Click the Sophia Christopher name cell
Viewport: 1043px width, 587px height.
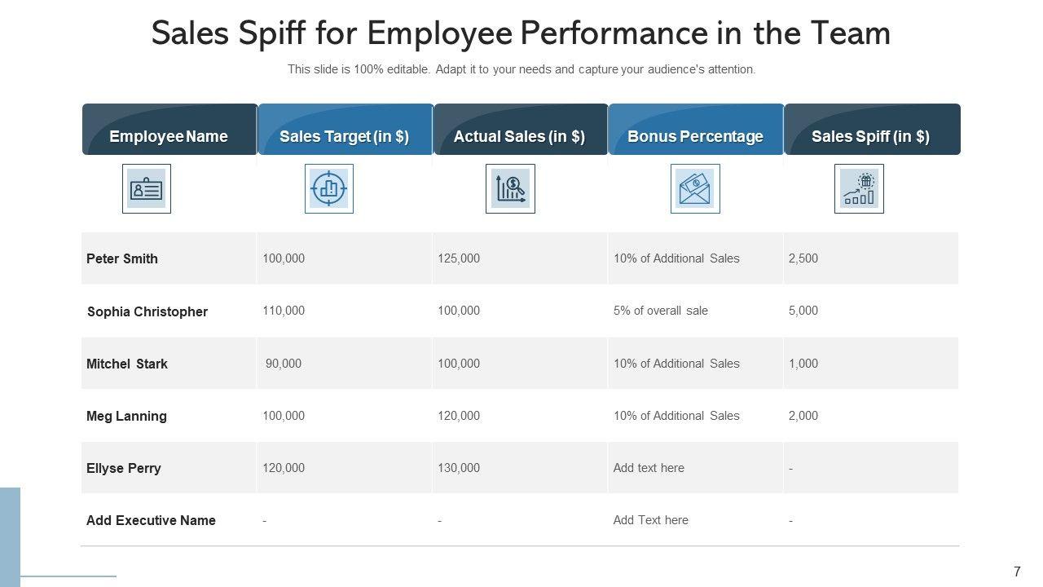(147, 311)
